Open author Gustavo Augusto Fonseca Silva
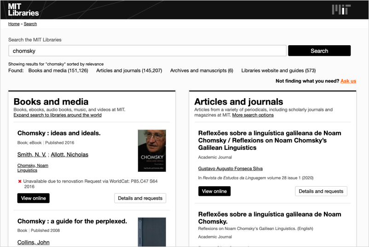The height and width of the screenshot is (247, 369). (x=231, y=169)
